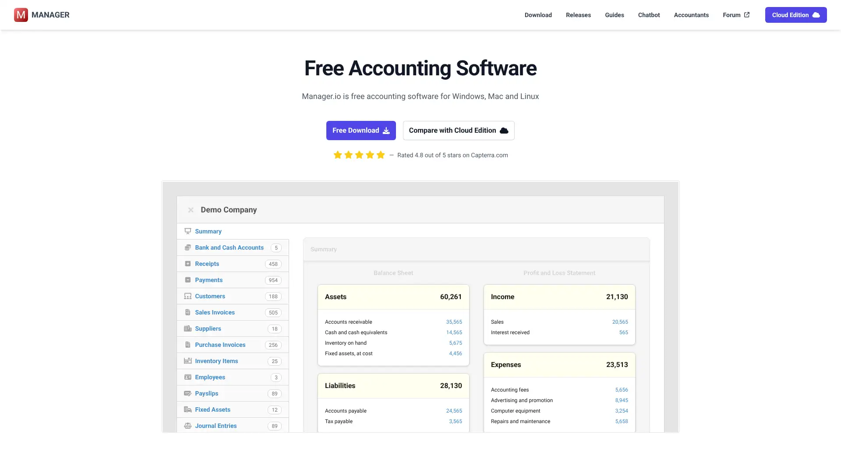The image size is (841, 473).
Task: Open the Inventory Items link
Action: 216,361
